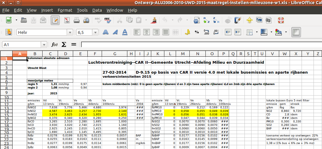Insert a hyperlink
The width and height of the screenshot is (322, 149).
pos(197,20)
